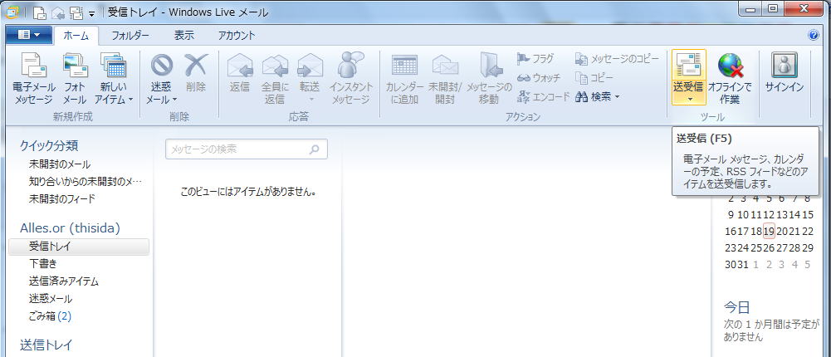Click the 未開封/開封 icon
The width and height of the screenshot is (831, 357).
click(445, 66)
